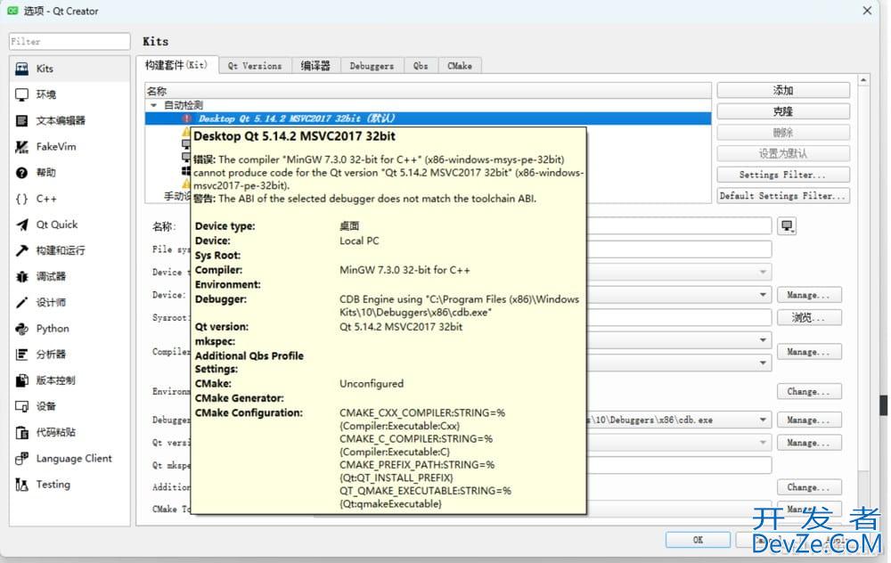Collapse the 自动检测 tree group
Viewport: 891px width, 563px height.
point(153,105)
